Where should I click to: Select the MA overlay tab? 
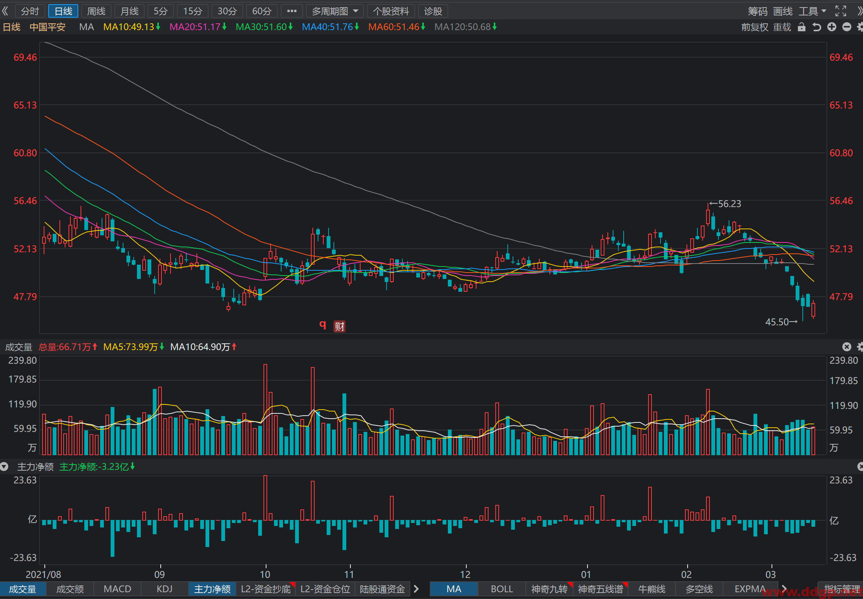[x=454, y=589]
